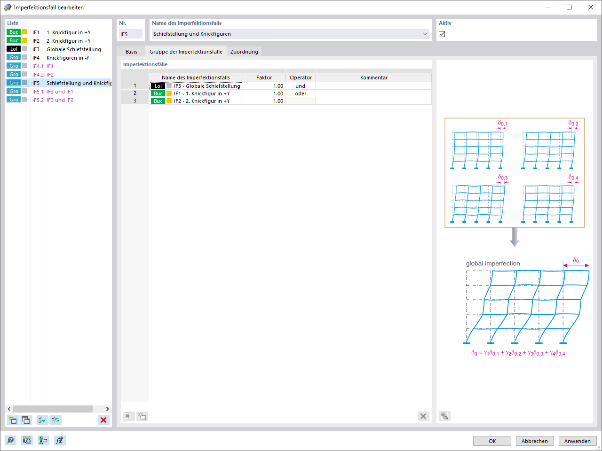Click the Faktor 1.00 cell in row 3
This screenshot has height=451, width=602.
point(264,101)
